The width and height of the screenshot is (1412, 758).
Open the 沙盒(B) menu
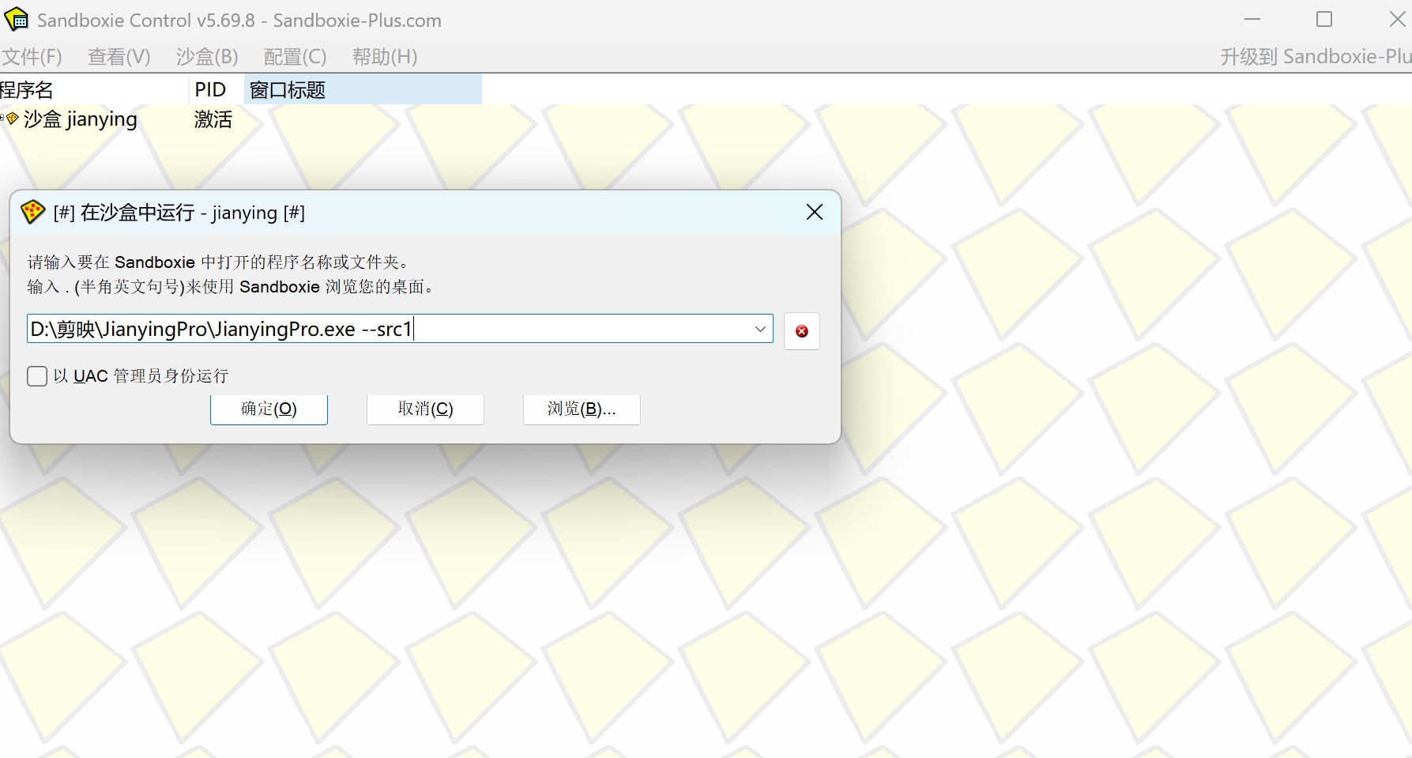207,57
